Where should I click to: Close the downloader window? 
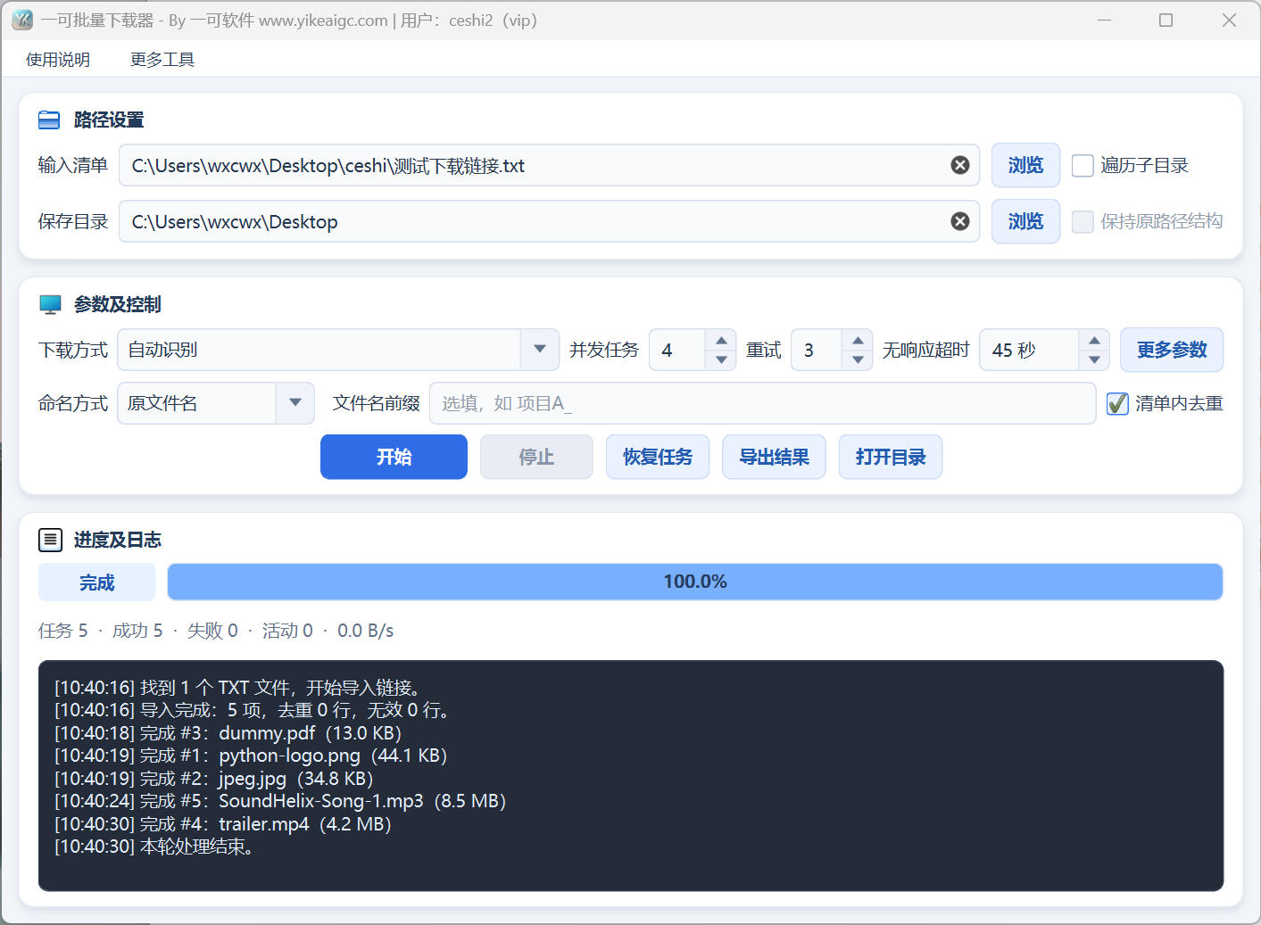(1229, 20)
